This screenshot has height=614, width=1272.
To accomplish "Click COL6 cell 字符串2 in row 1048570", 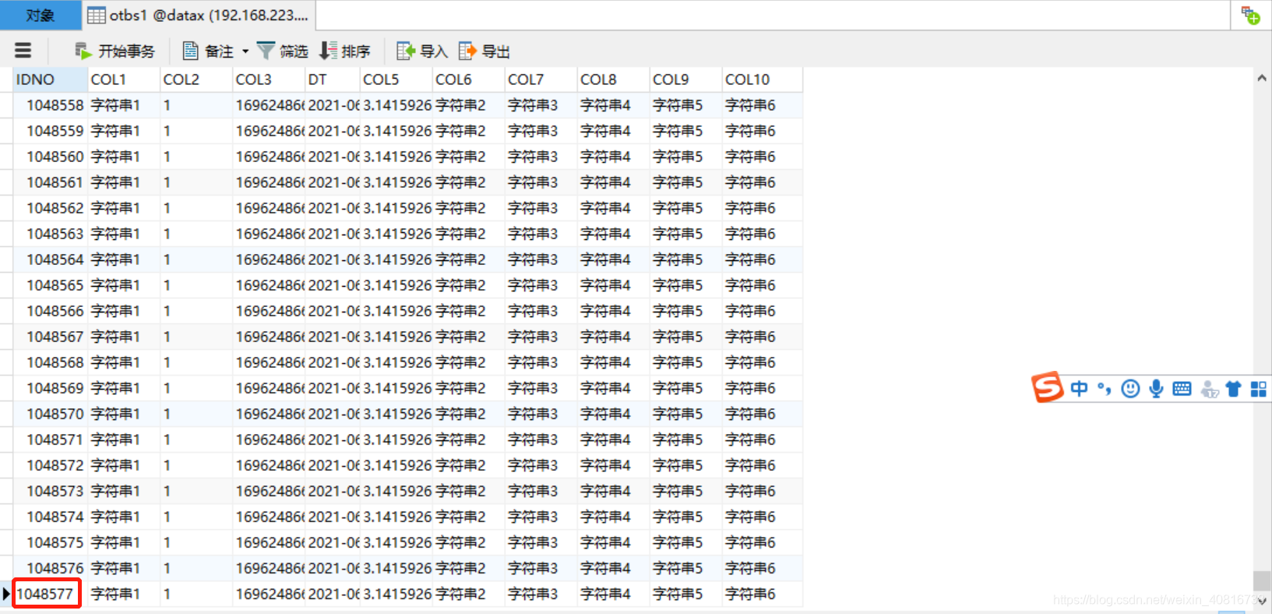I will pyautogui.click(x=468, y=414).
